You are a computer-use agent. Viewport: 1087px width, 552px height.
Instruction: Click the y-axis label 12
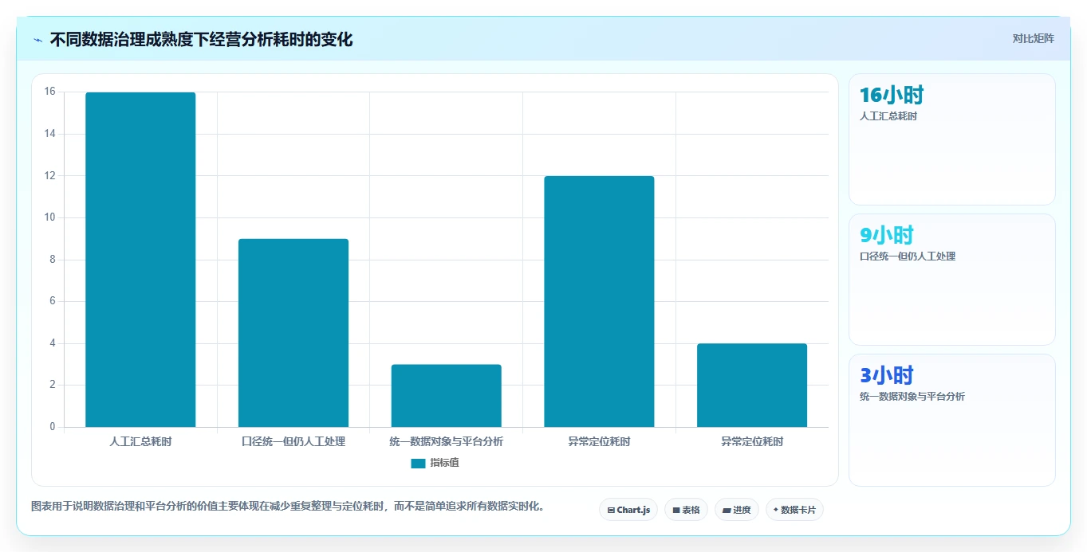pos(50,175)
